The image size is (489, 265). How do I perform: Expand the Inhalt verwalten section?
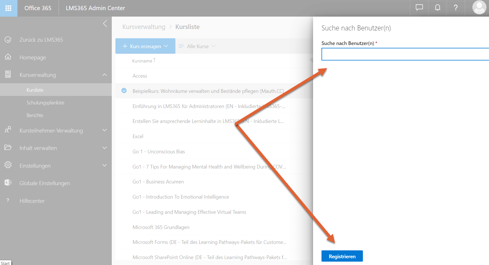(x=104, y=148)
